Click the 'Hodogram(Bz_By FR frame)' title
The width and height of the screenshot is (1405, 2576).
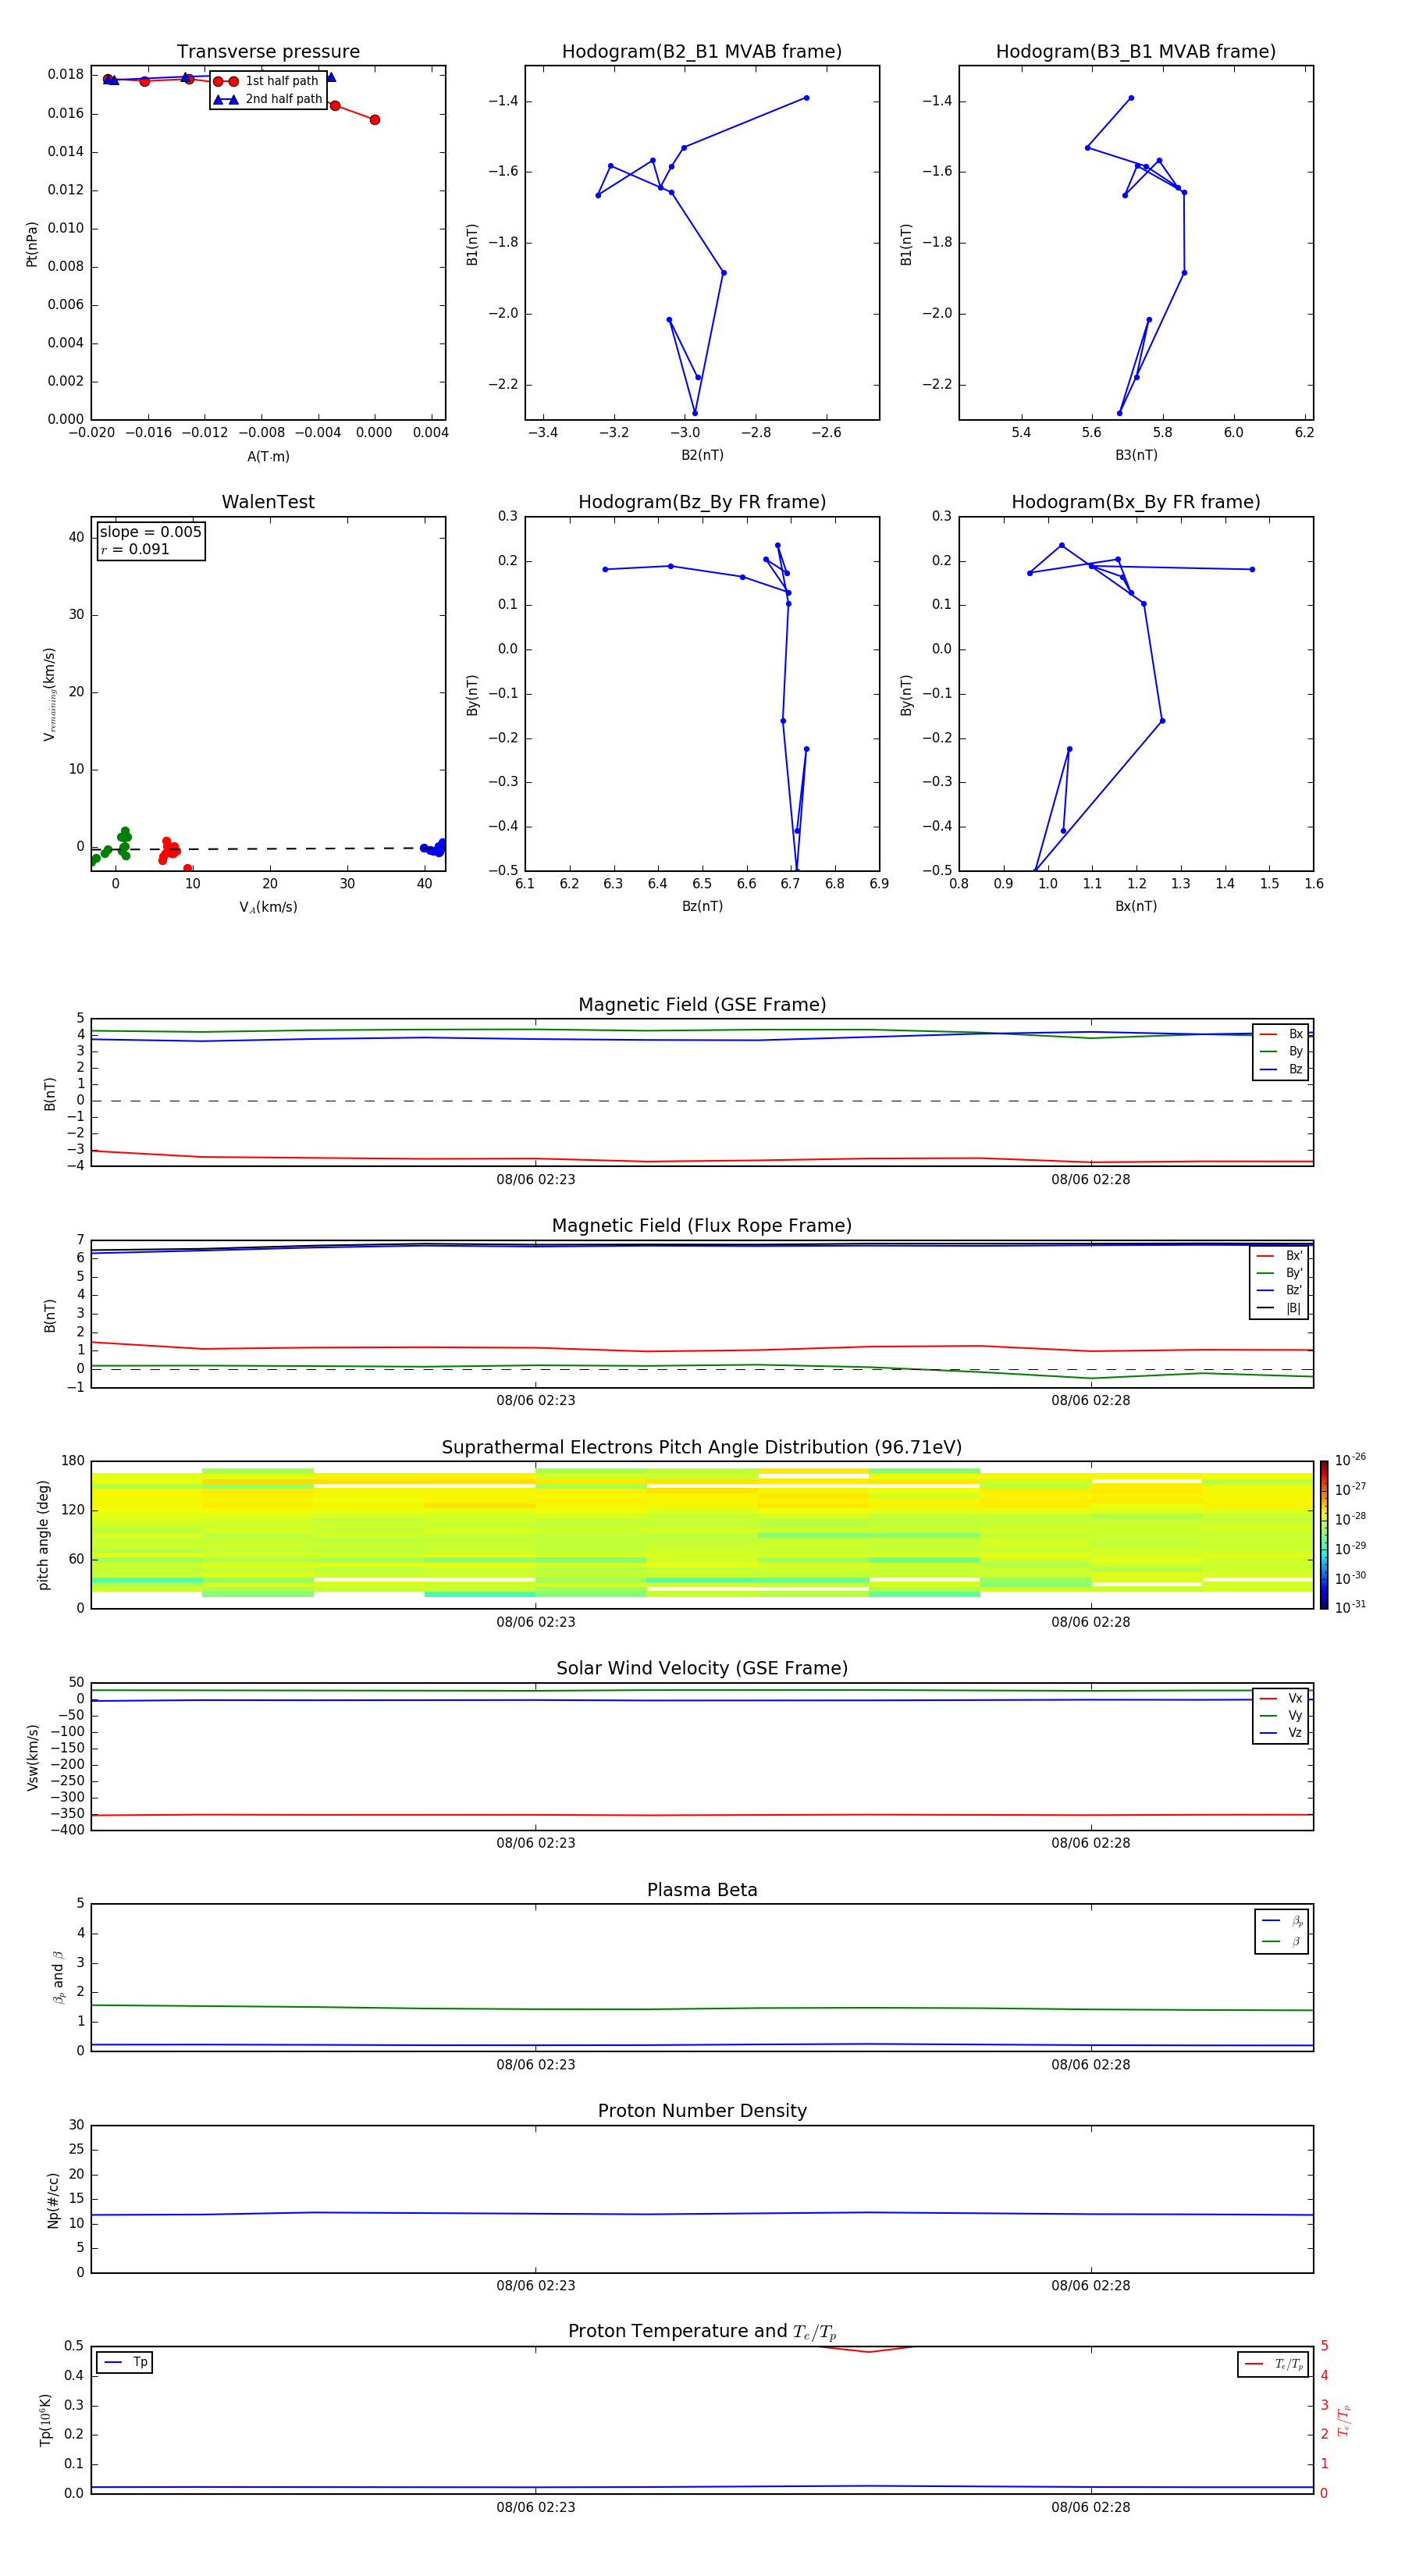[702, 502]
